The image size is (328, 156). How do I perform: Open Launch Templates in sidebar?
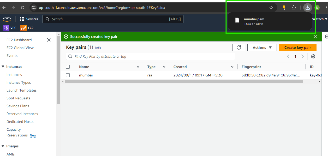tap(21, 90)
